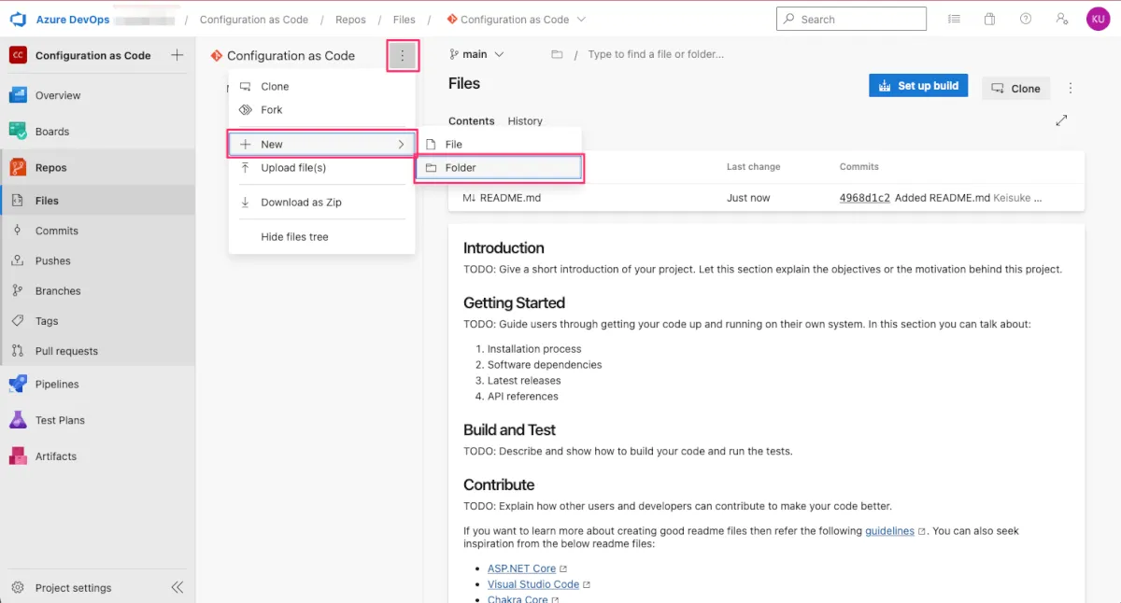Click the user settings icon in header

[1061, 19]
